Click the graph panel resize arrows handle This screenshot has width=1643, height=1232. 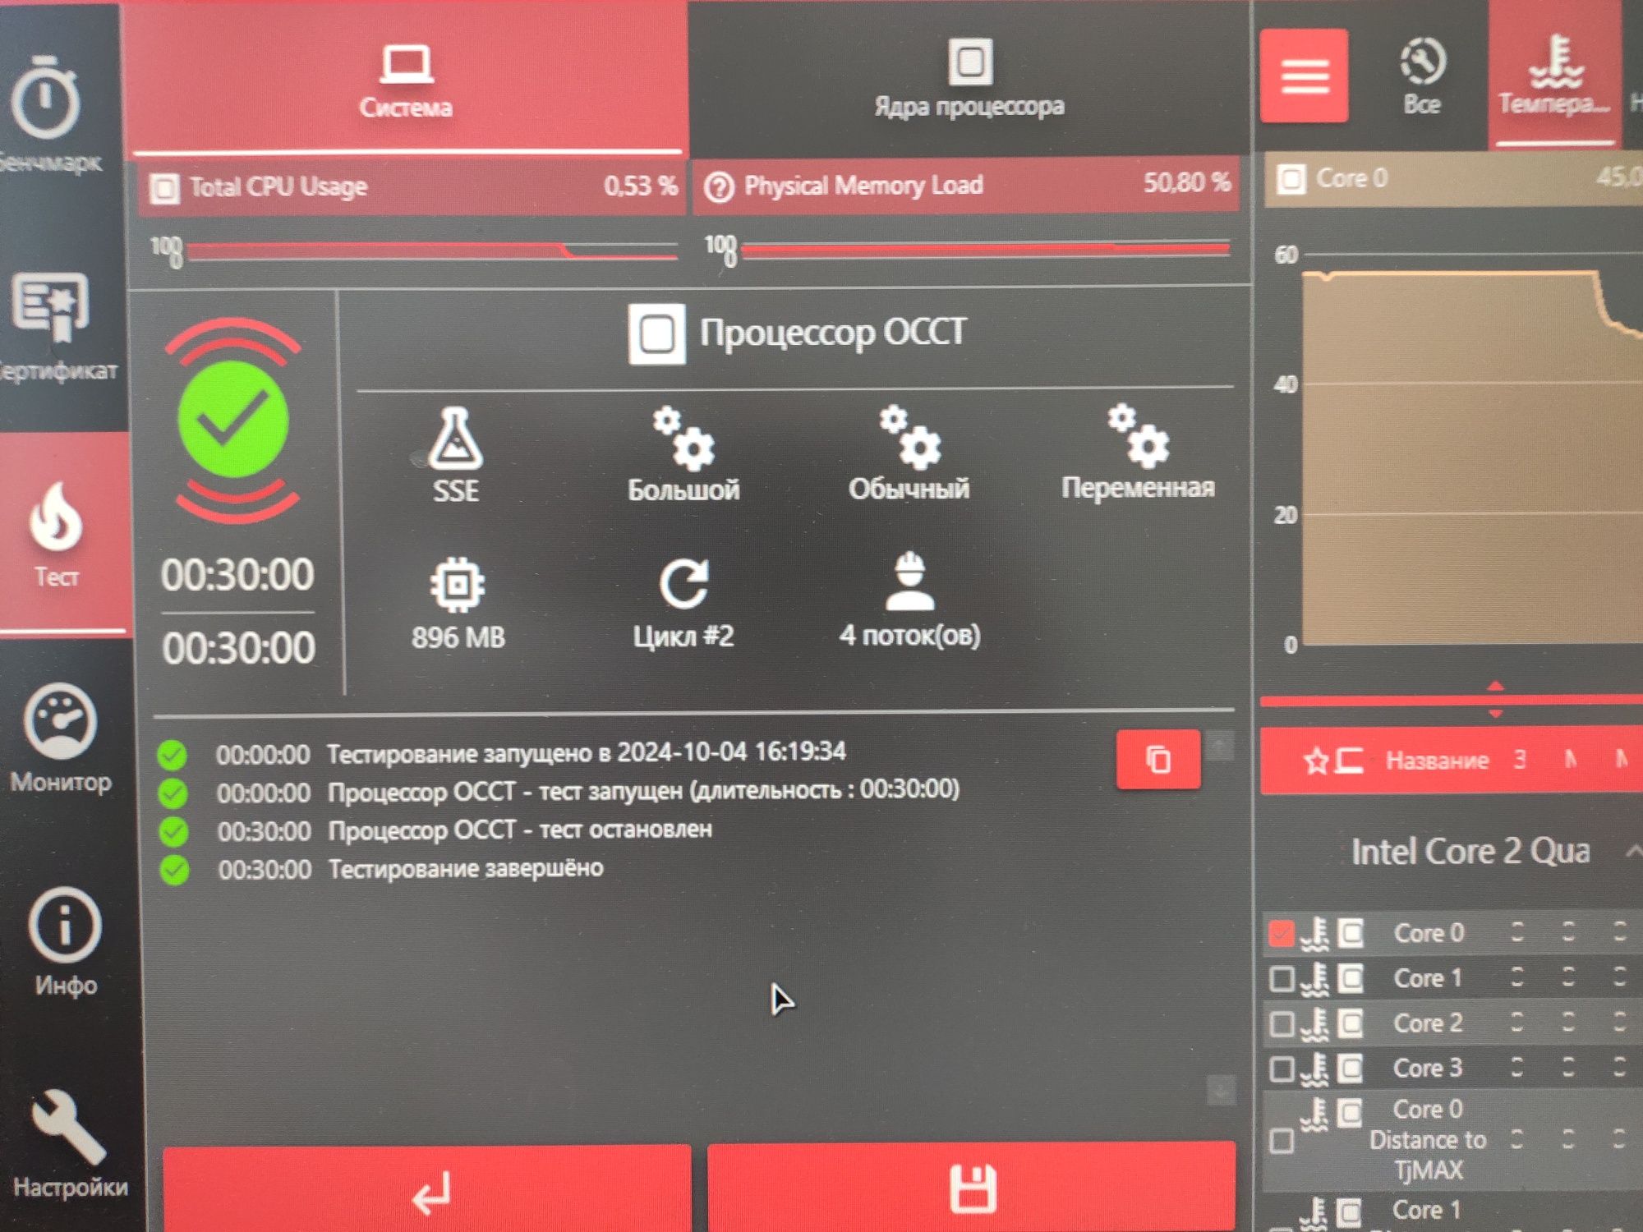tap(1495, 700)
